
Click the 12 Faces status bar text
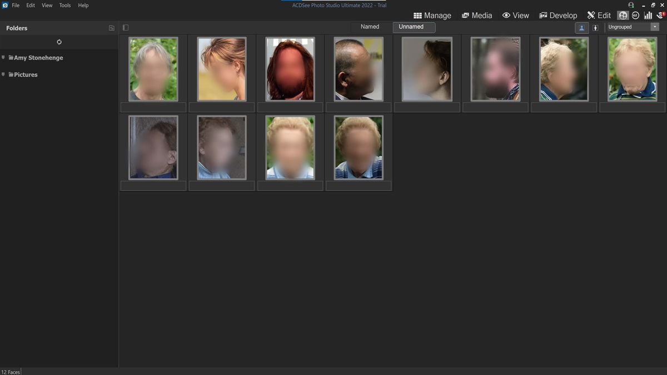[10, 372]
